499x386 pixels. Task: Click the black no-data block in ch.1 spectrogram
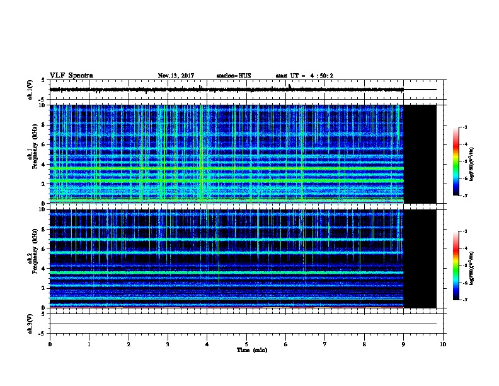click(x=420, y=154)
